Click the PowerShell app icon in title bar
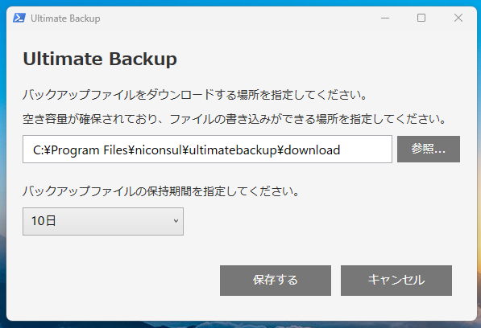The height and width of the screenshot is (328, 481). pos(19,18)
